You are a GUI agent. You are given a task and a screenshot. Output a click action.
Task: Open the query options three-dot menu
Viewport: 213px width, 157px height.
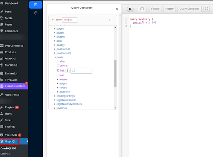[x=109, y=20]
